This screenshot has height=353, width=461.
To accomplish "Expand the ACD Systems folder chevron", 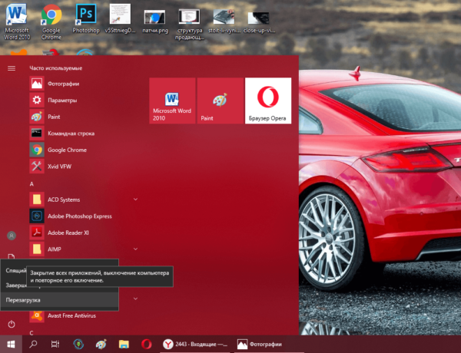I will coord(135,200).
